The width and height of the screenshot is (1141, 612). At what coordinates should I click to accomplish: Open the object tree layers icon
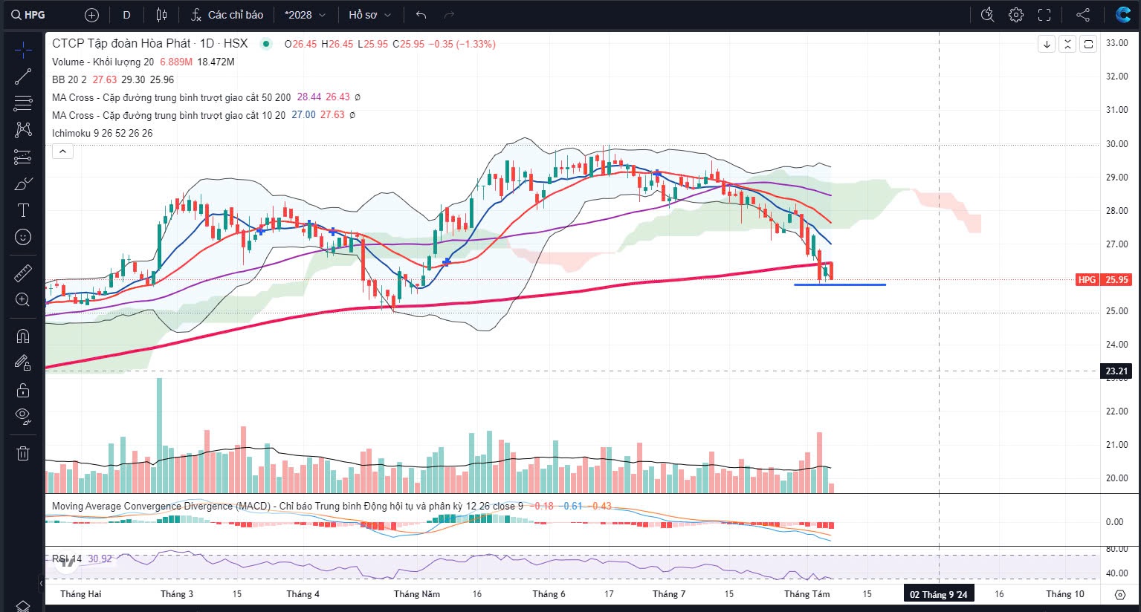tap(23, 605)
